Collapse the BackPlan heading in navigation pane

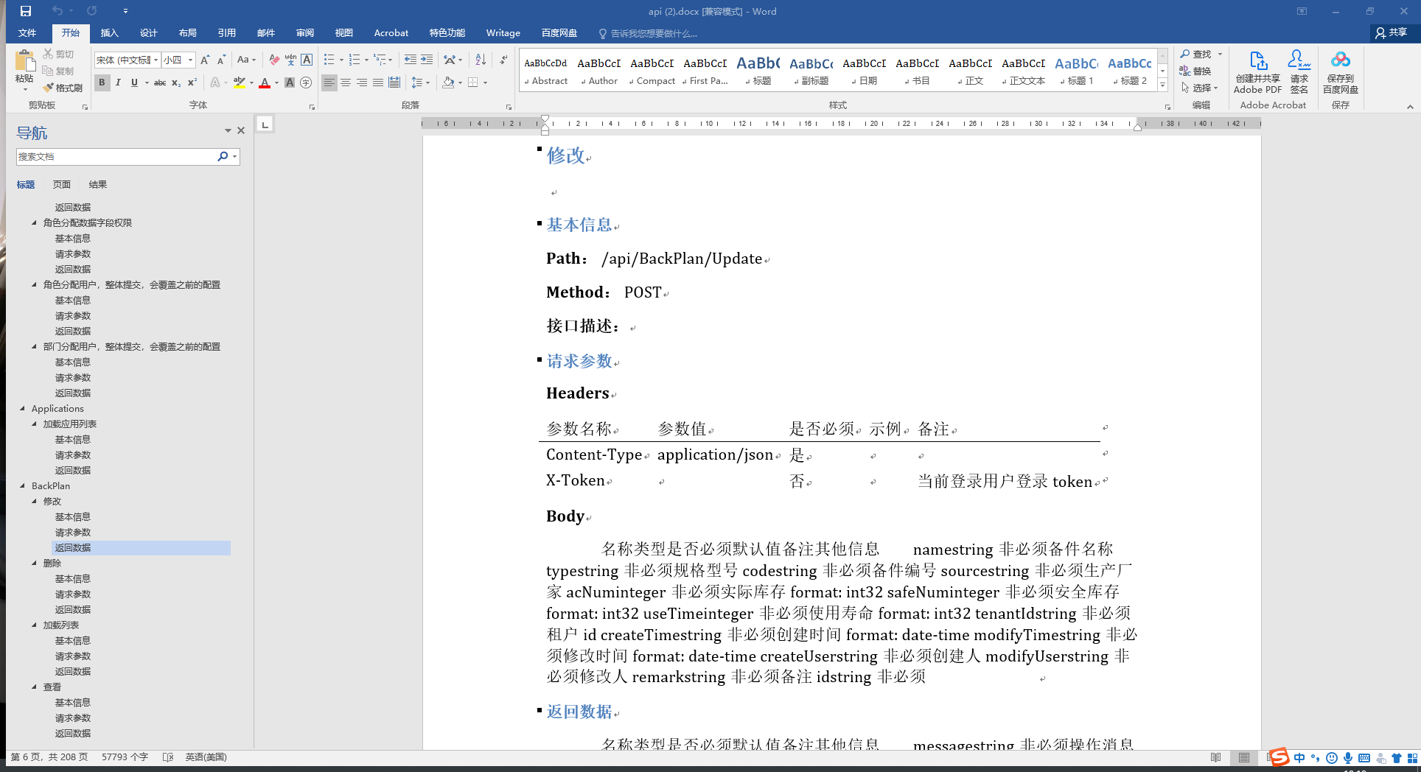tap(22, 485)
